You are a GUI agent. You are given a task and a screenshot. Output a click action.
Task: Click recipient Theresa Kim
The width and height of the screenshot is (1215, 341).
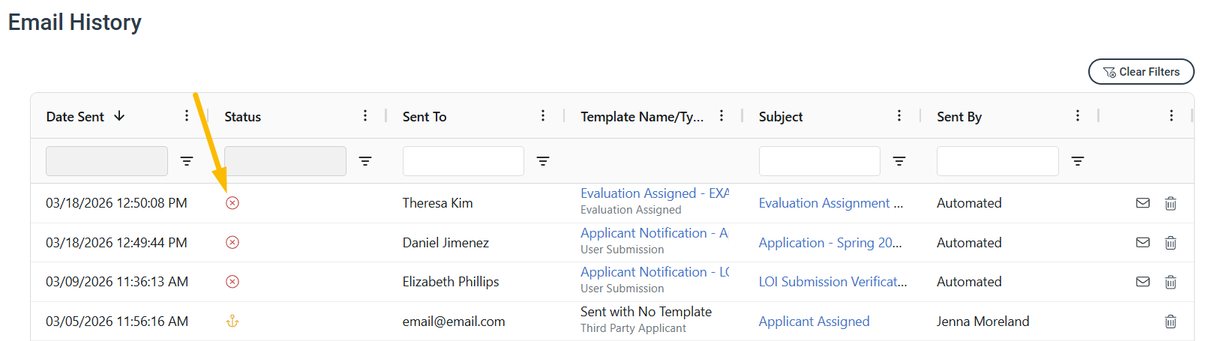pos(438,203)
